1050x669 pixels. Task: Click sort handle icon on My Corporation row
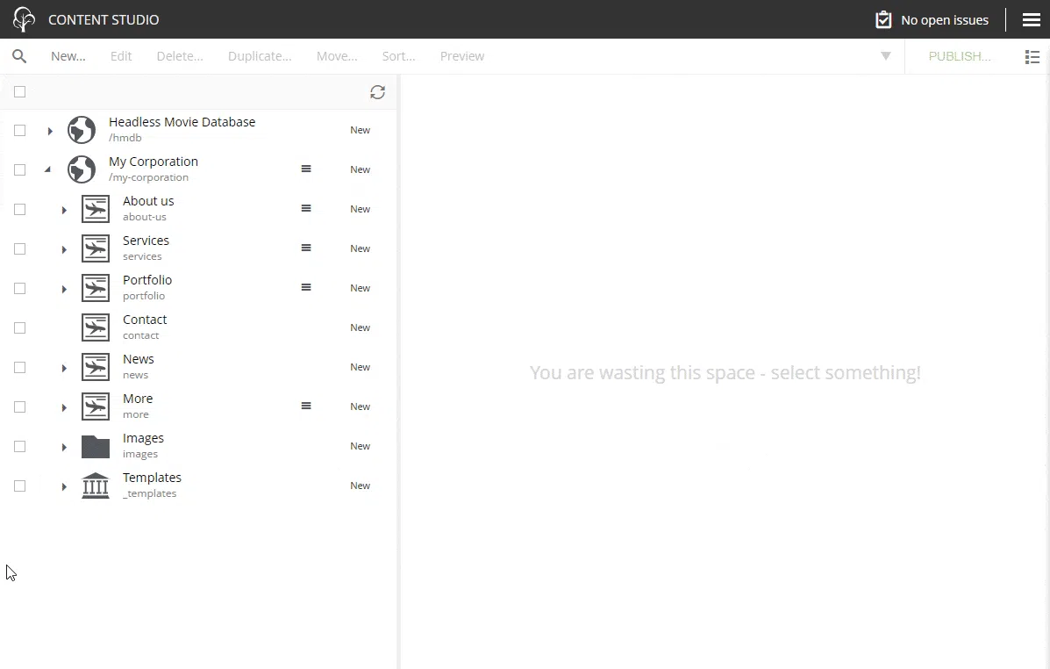[x=306, y=169]
